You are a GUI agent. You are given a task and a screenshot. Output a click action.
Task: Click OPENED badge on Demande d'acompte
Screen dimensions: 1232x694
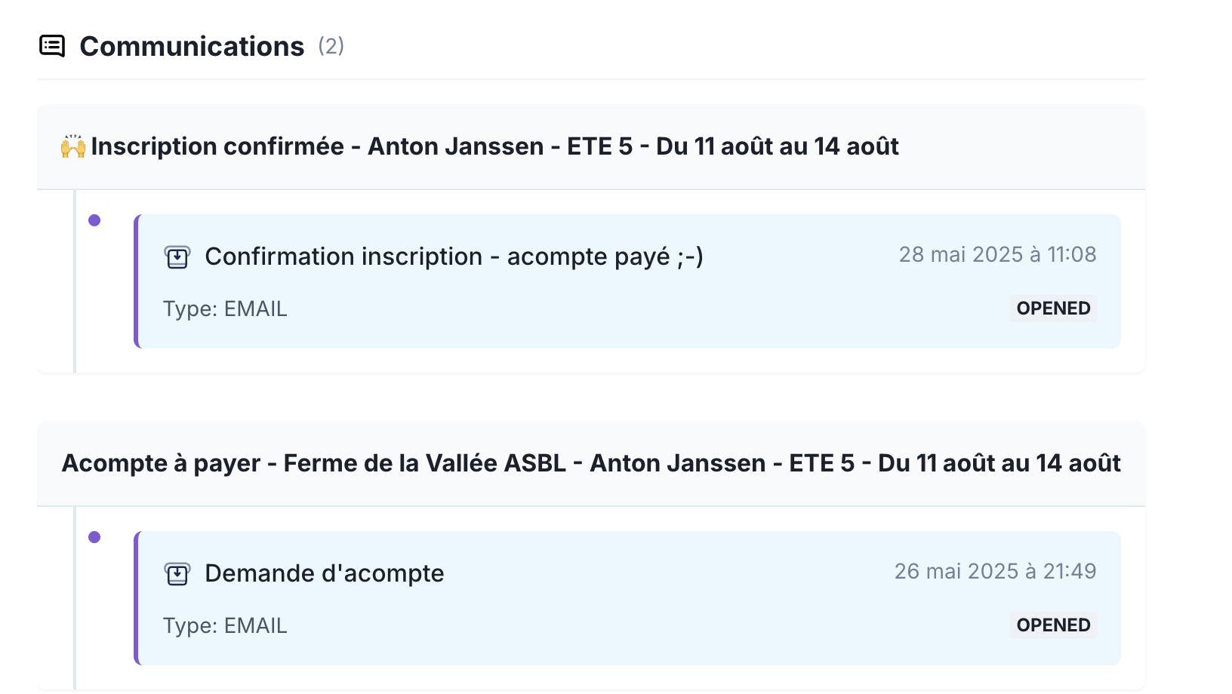click(1053, 625)
